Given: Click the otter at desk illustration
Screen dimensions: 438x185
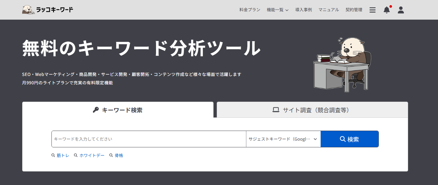Looking at the screenshot, I should (x=342, y=64).
